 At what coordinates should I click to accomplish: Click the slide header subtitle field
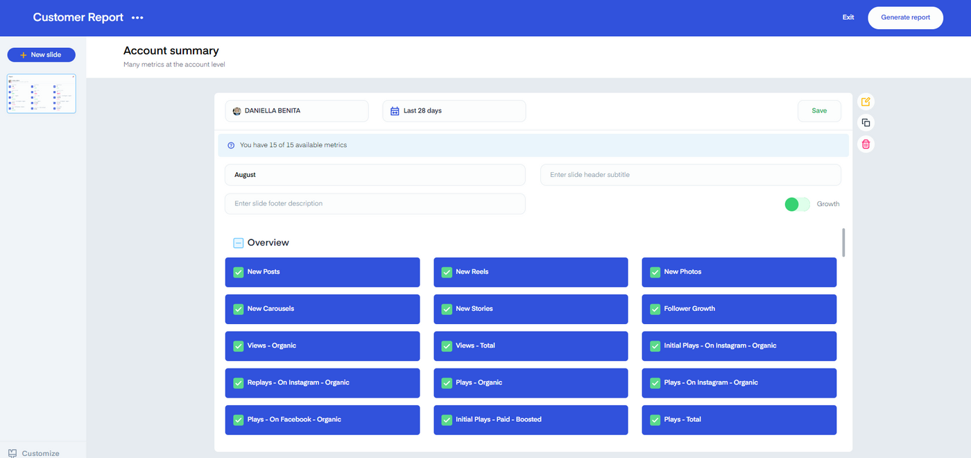[x=691, y=175]
